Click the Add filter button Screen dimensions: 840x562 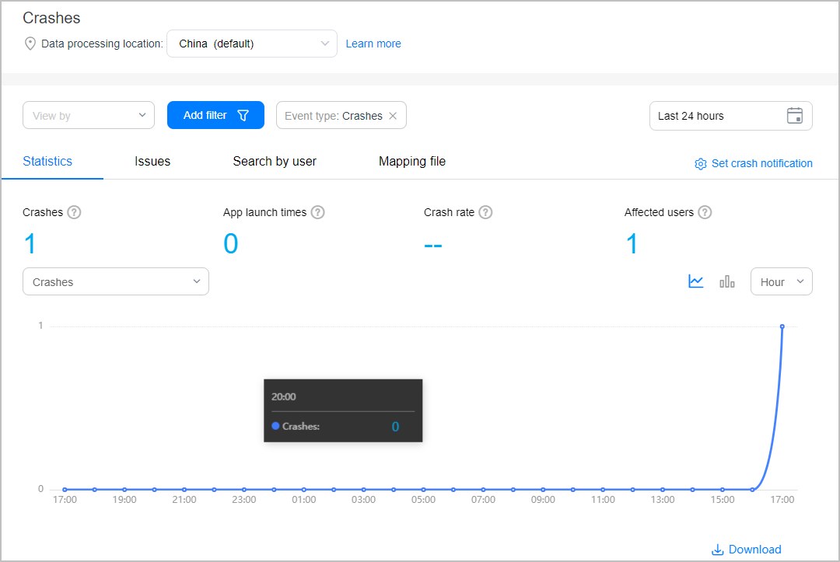215,116
